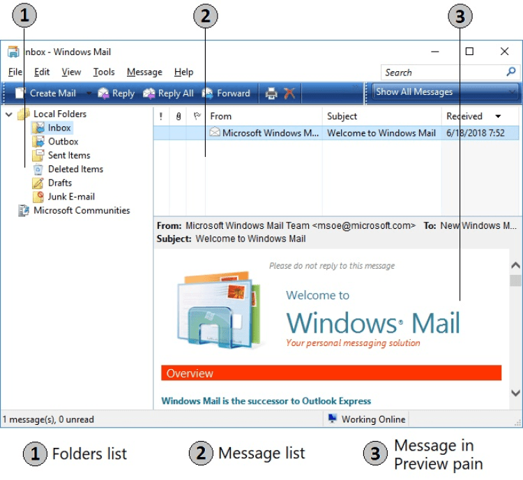
Task: Click the preview pane scrollbar thumb
Action: 515,280
